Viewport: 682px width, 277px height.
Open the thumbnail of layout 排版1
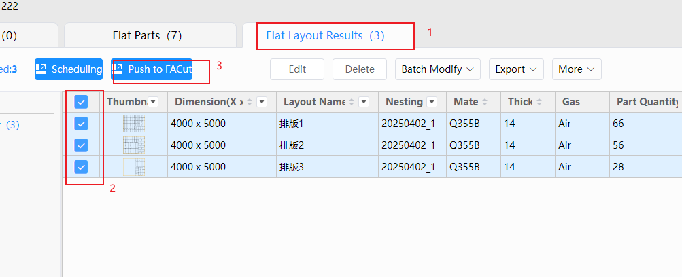[x=134, y=124]
